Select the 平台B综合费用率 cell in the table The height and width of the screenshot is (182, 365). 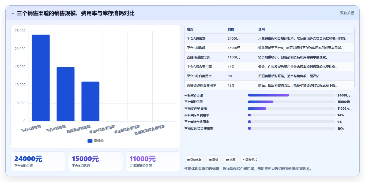tap(199, 76)
